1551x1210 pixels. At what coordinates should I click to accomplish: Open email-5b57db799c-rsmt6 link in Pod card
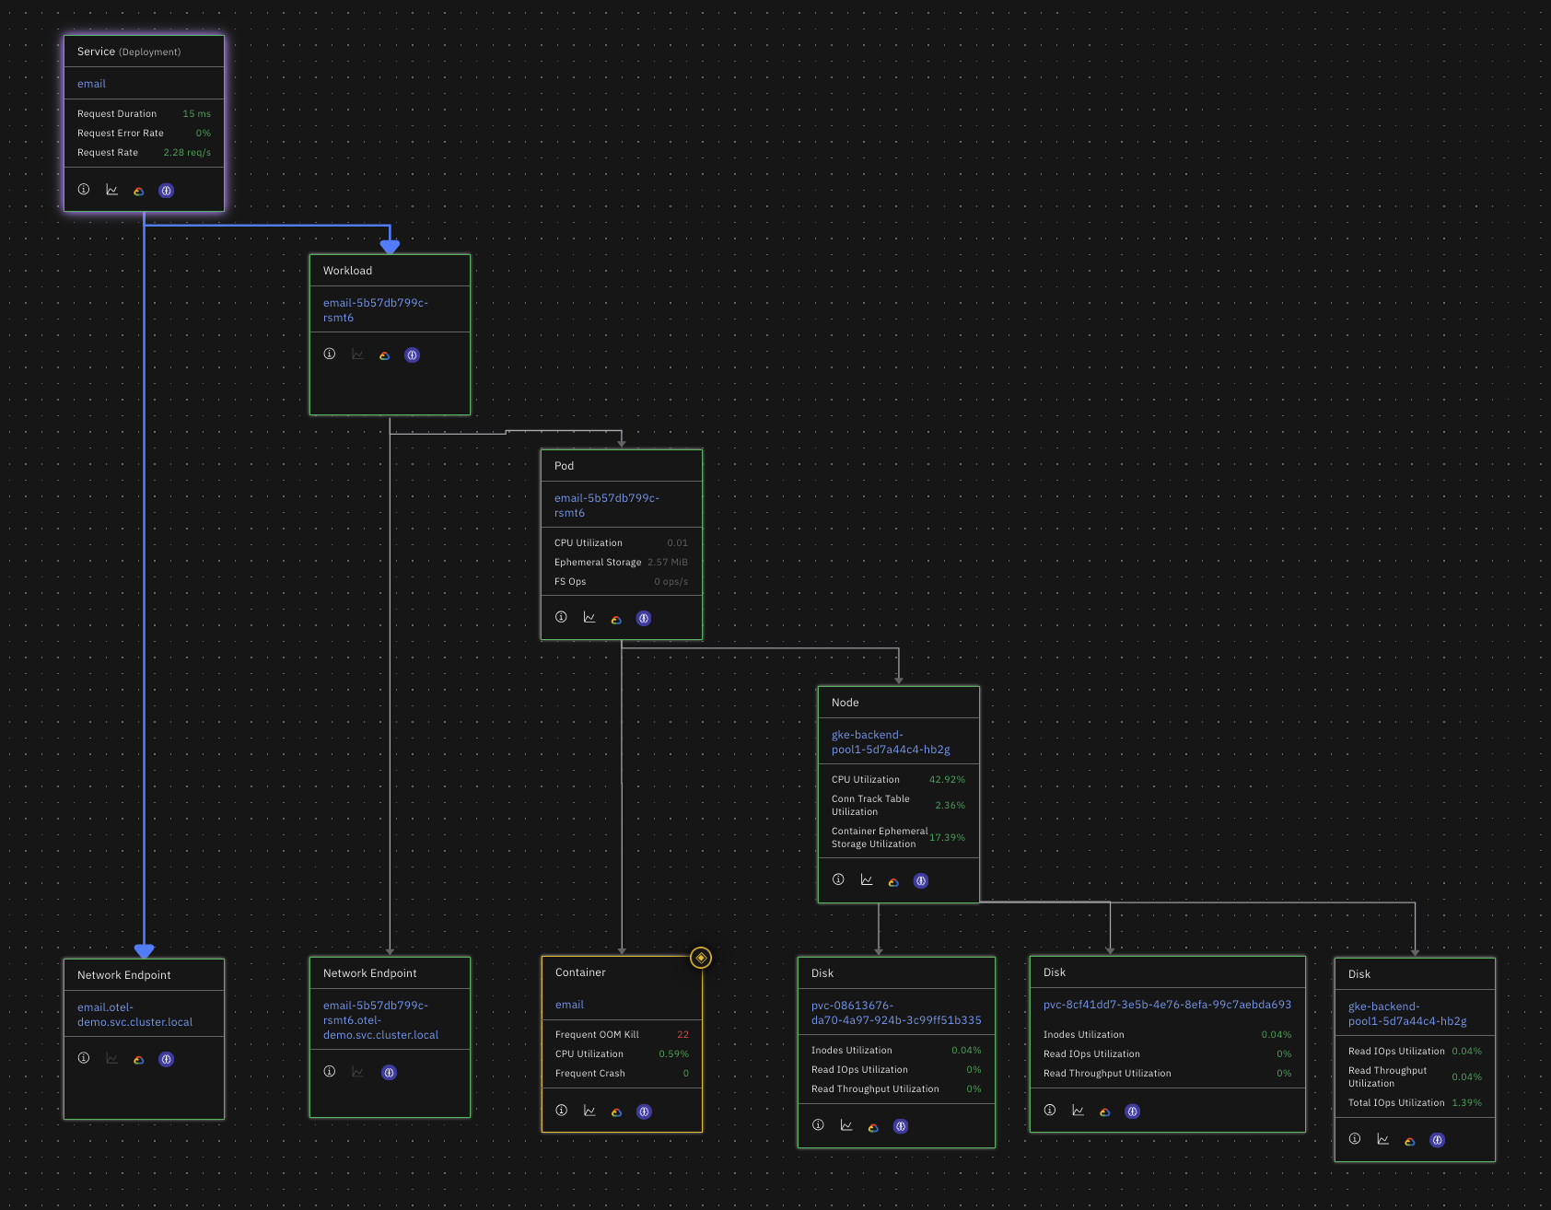point(607,506)
